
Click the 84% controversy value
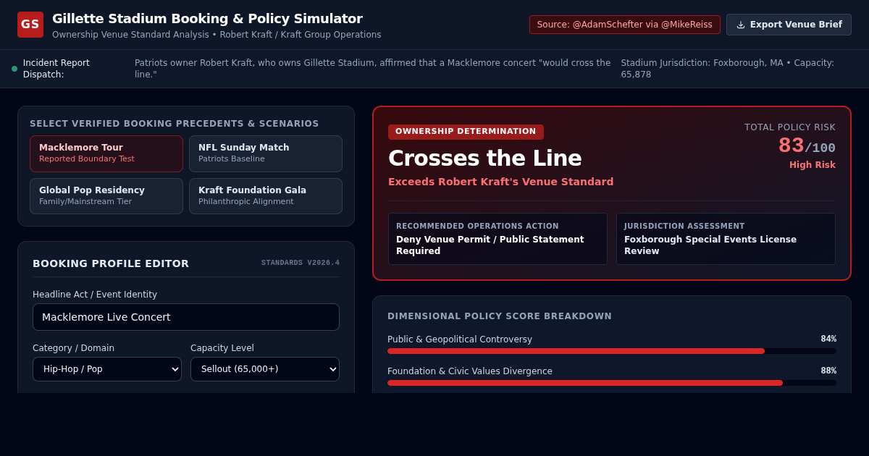point(828,339)
